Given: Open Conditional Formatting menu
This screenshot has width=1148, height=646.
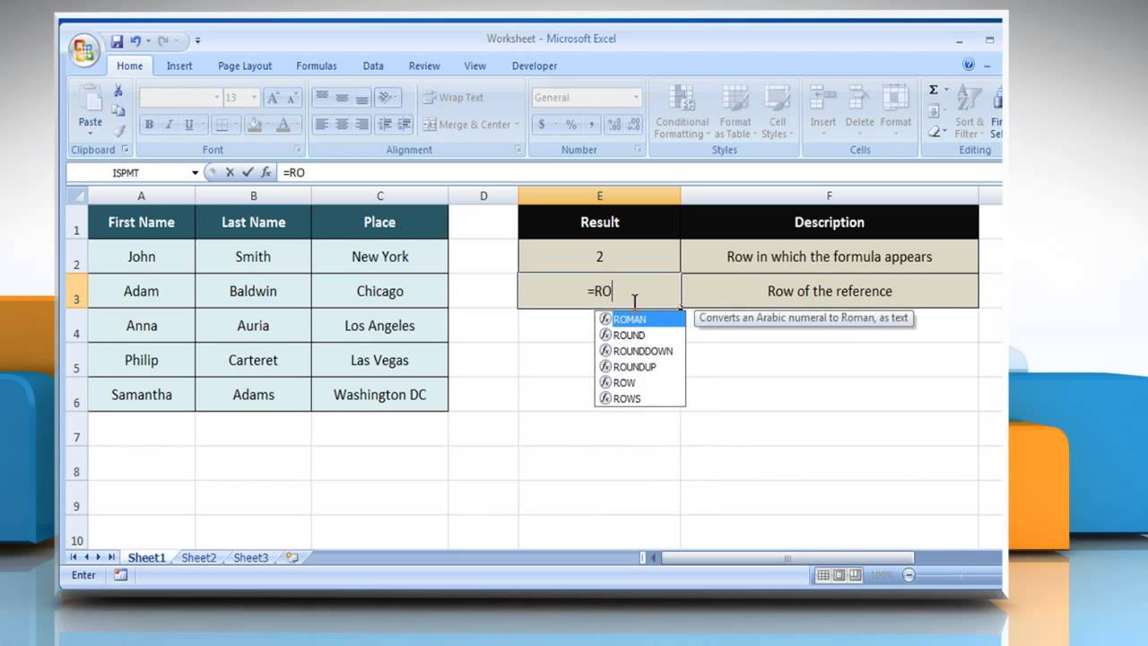Looking at the screenshot, I should (x=682, y=112).
